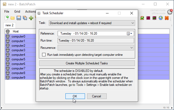Open the Actions menu
This screenshot has width=174, height=110.
[x=30, y=12]
